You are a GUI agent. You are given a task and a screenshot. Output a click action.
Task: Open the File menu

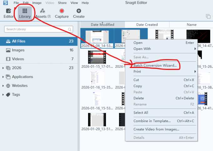pyautogui.click(x=16, y=3)
